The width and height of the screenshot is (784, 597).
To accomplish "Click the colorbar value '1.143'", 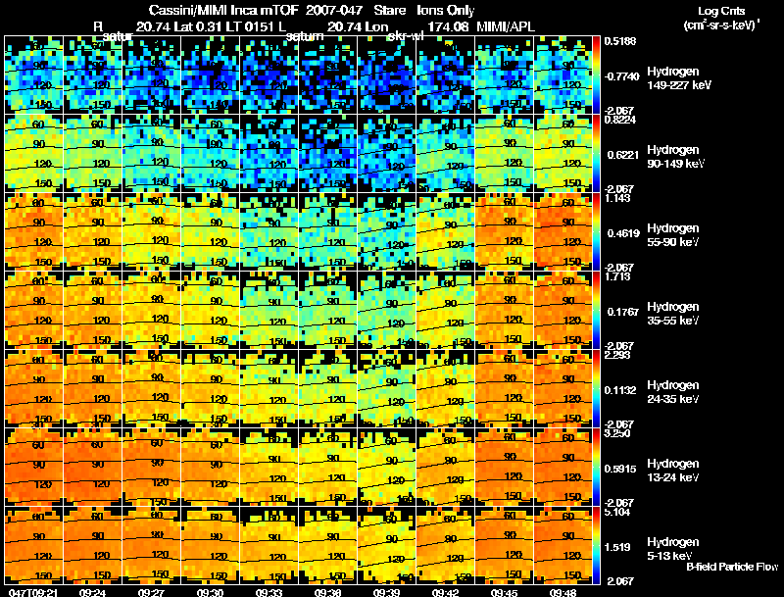I will pyautogui.click(x=617, y=198).
